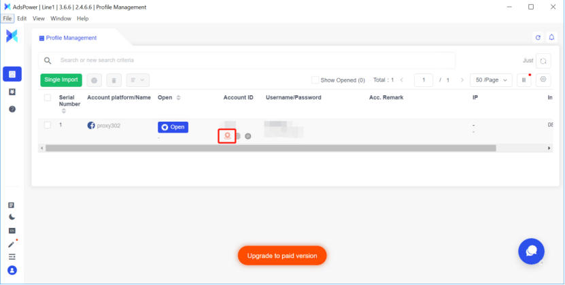Open notifications bell icon

pyautogui.click(x=551, y=37)
